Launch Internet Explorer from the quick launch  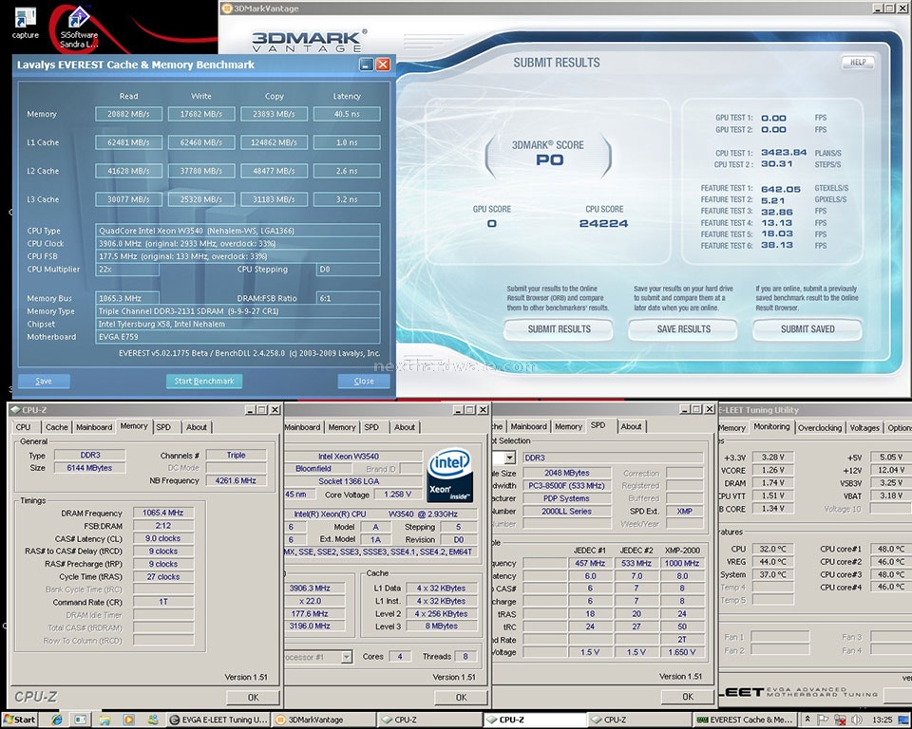coord(57,720)
